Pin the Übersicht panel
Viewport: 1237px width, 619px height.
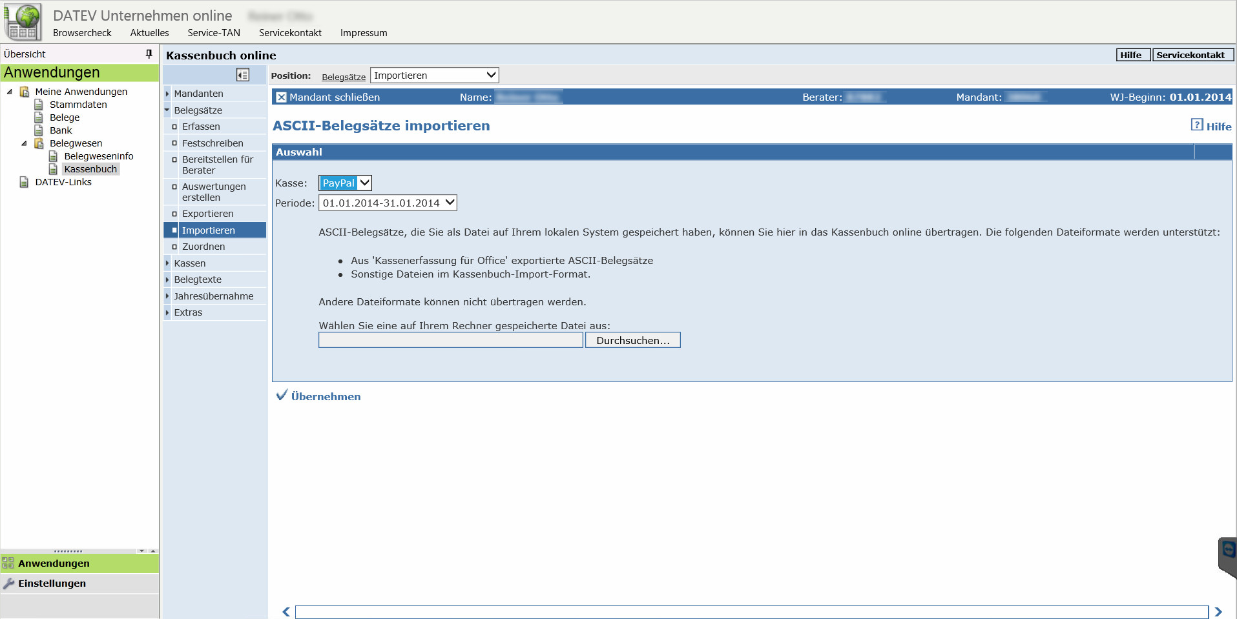pyautogui.click(x=149, y=54)
